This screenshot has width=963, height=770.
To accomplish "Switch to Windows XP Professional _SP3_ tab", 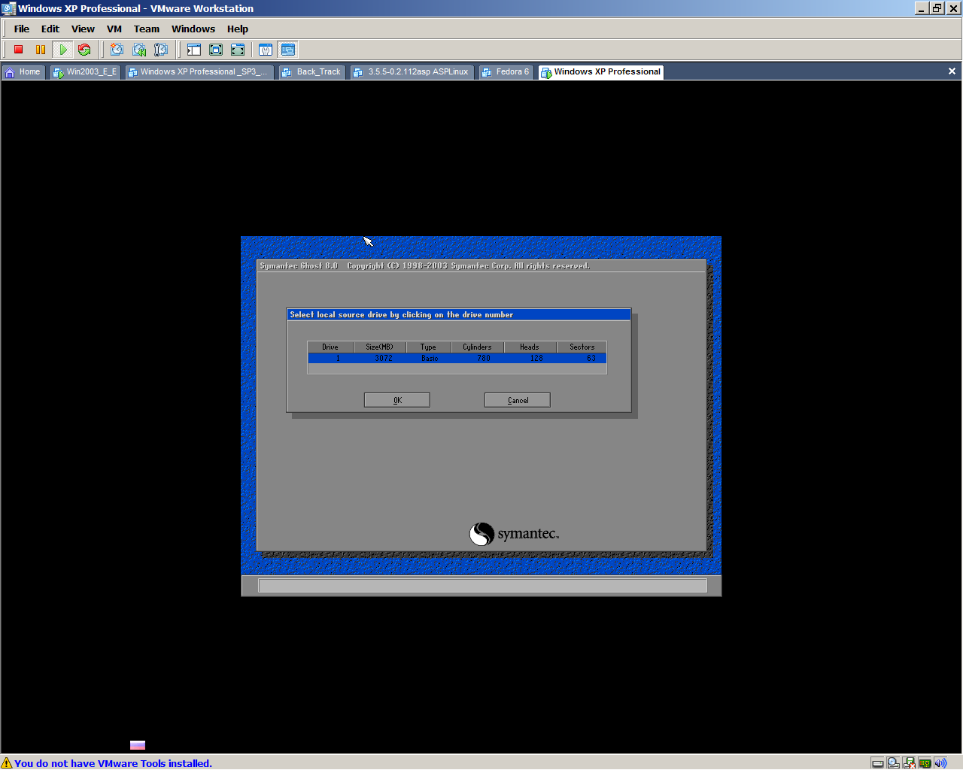I will [199, 72].
